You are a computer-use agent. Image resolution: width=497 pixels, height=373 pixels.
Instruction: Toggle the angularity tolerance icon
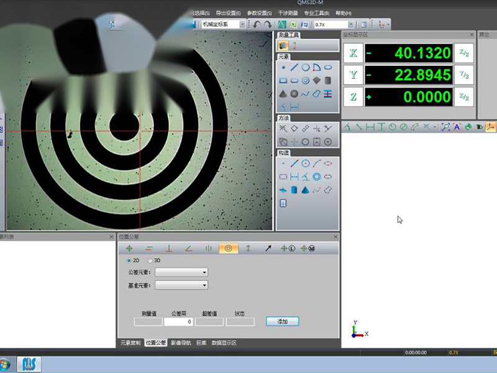(189, 248)
